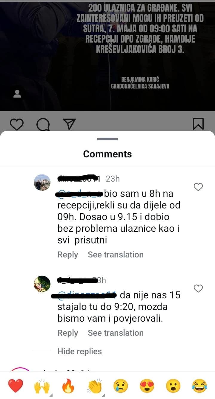Collapse thread with Hide replies

click(x=79, y=351)
